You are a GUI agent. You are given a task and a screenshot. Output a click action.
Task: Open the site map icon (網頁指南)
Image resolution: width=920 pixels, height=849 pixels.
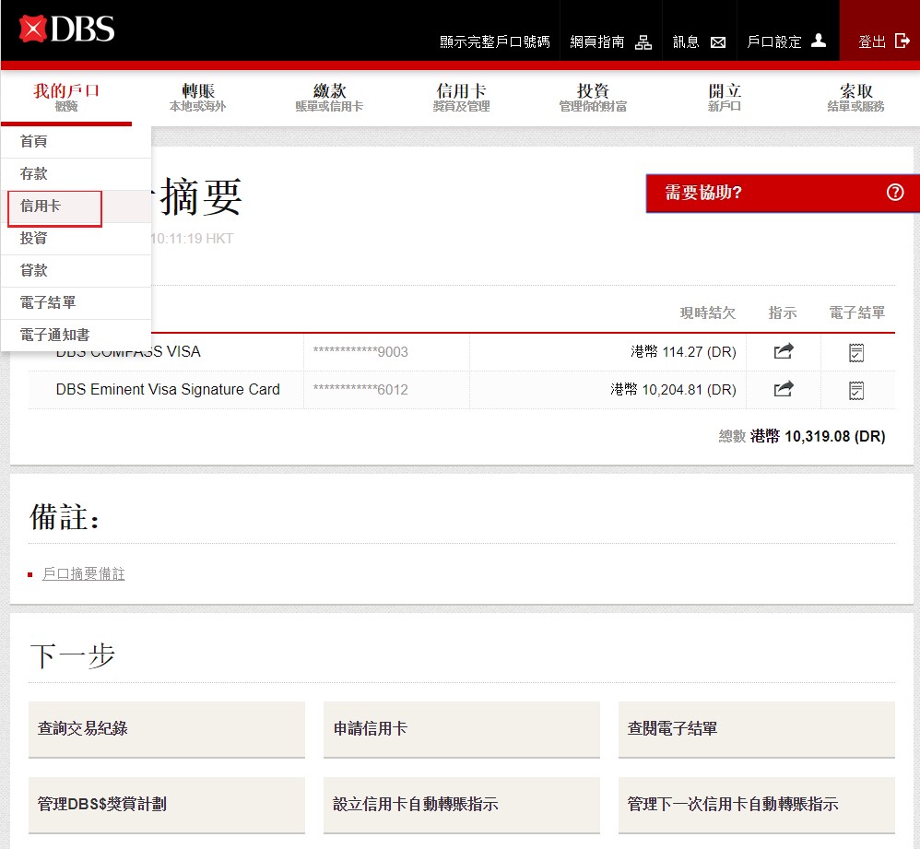coord(643,42)
